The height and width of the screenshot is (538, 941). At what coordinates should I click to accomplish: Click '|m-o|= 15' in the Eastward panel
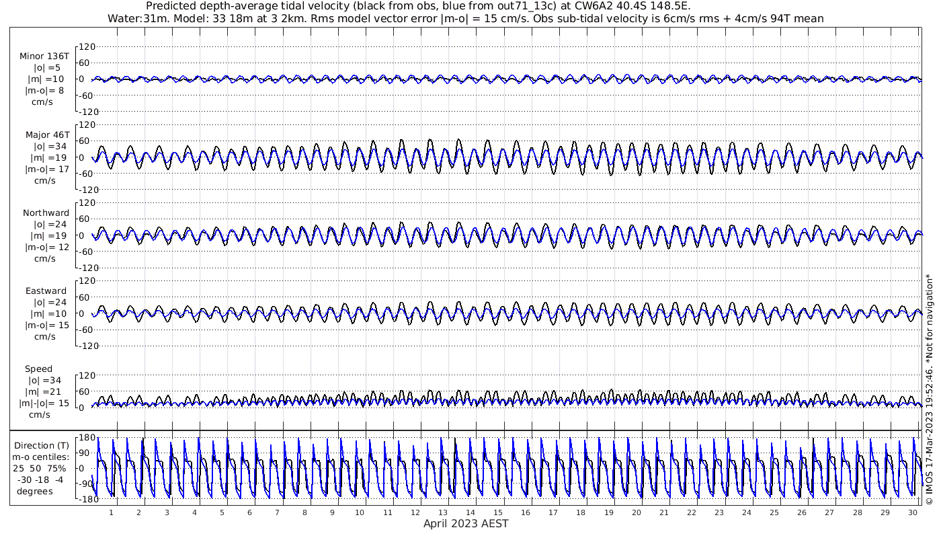[x=47, y=325]
